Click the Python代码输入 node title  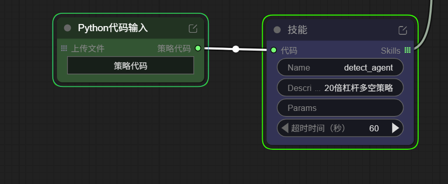coord(113,28)
